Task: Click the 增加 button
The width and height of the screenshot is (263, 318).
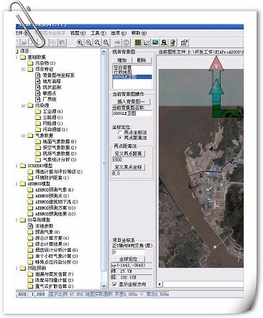Action: pyautogui.click(x=122, y=60)
